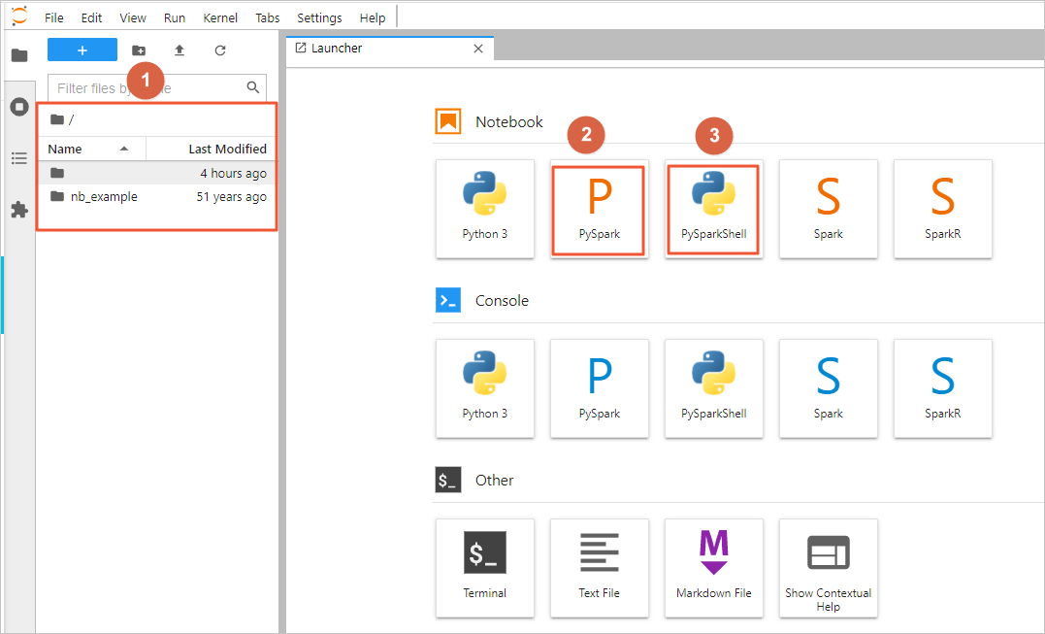Image resolution: width=1045 pixels, height=634 pixels.
Task: Open the Extension Manager puzzle icon
Action: (x=19, y=210)
